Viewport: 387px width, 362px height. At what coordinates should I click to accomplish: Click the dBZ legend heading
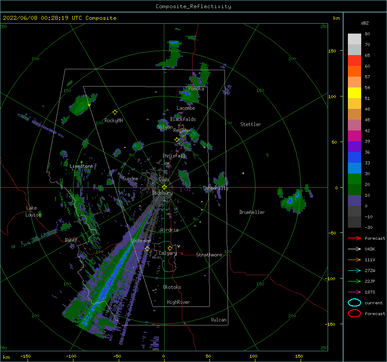365,23
